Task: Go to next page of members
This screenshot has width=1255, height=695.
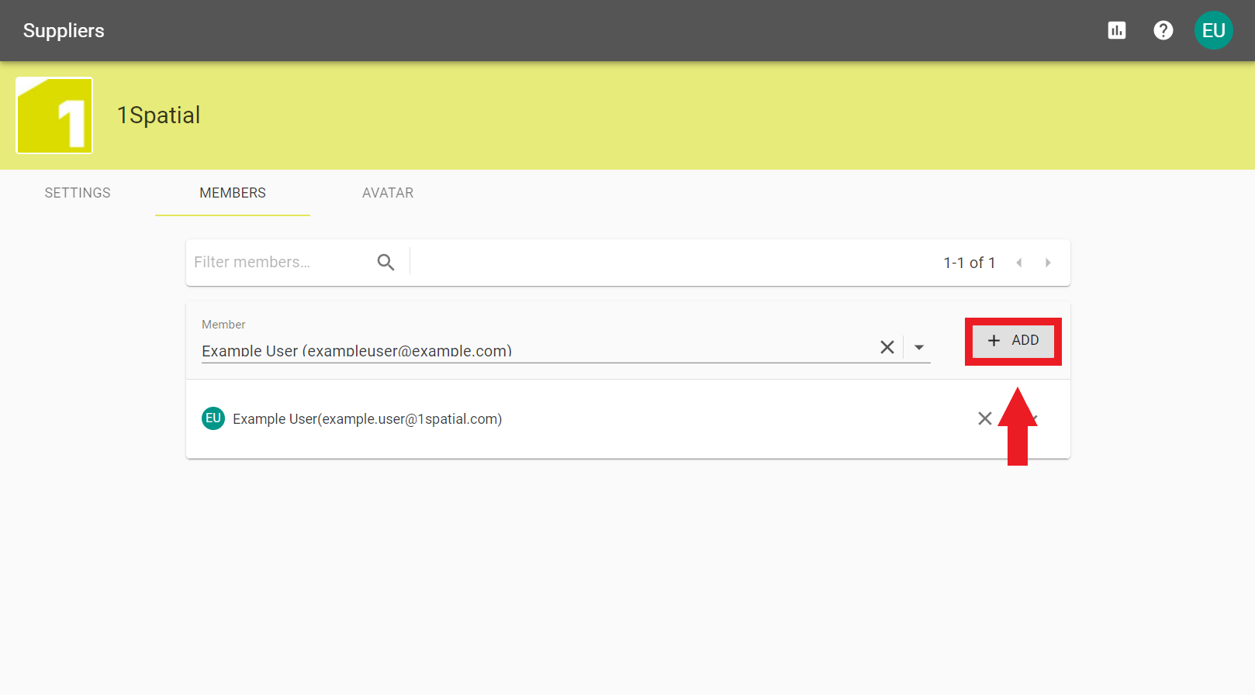Action: tap(1048, 263)
